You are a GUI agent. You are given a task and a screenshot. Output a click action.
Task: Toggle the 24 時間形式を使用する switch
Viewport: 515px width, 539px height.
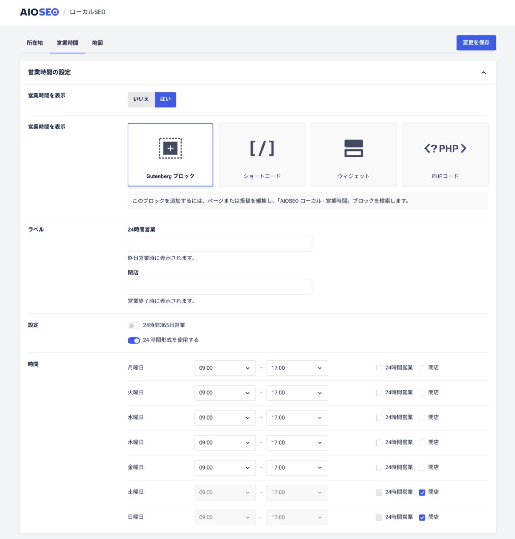click(x=134, y=340)
